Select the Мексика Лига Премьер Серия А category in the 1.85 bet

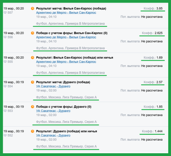66,122
